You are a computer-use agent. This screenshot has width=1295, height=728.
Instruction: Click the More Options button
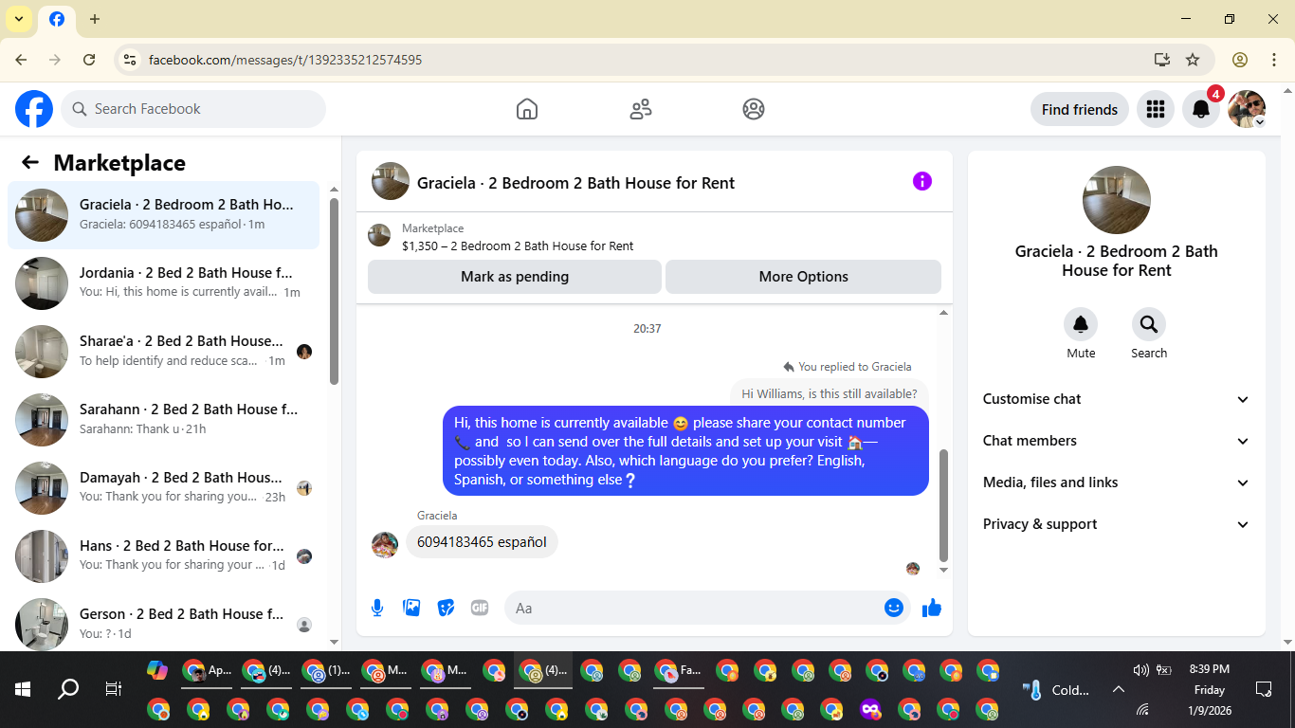803,277
